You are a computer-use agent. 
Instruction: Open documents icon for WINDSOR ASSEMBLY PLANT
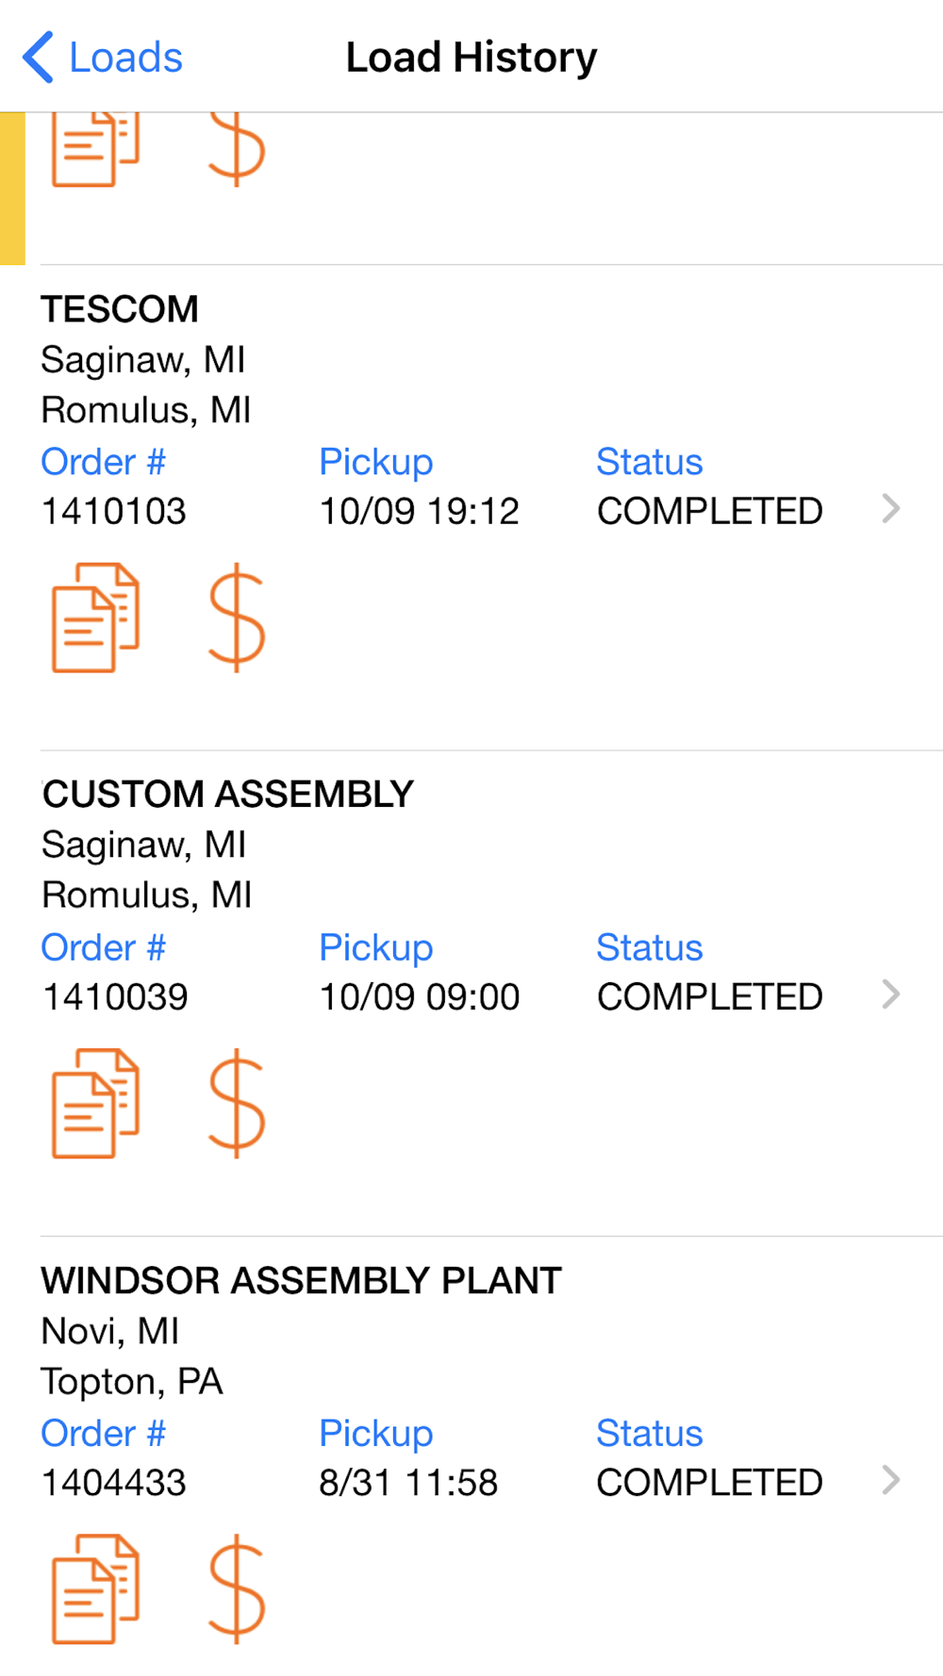tap(95, 1589)
